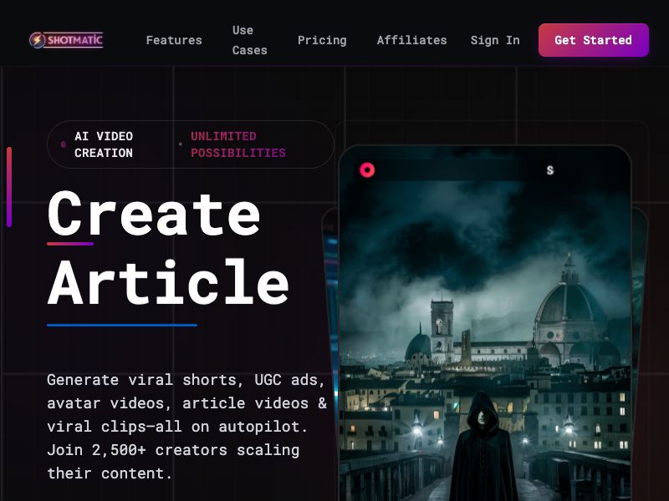Click the 'Join 2,500+ creators scaling' text line
669x501 pixels.
173,450
